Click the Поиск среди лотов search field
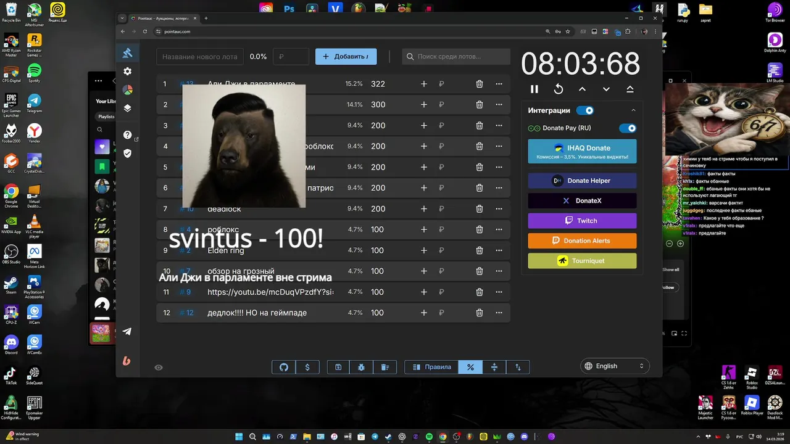Viewport: 790px width, 444px height. 456,56
